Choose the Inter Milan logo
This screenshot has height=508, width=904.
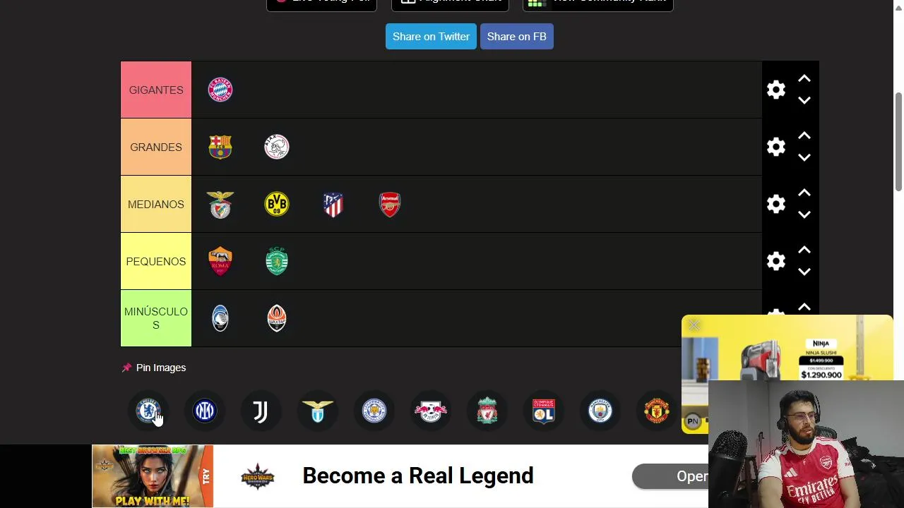point(205,411)
